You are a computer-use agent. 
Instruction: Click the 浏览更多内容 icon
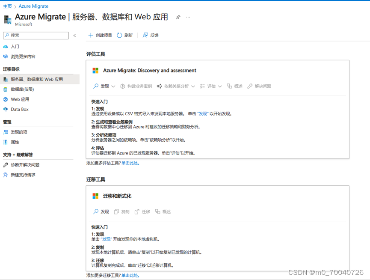[x=6, y=57]
